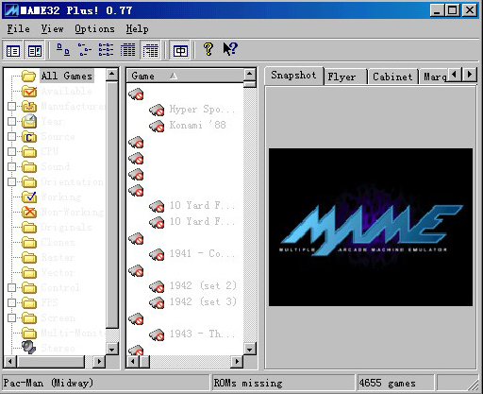Toggle the folder list toolbar button

click(x=13, y=50)
